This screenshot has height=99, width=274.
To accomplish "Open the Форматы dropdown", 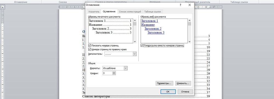I will click(126, 68).
